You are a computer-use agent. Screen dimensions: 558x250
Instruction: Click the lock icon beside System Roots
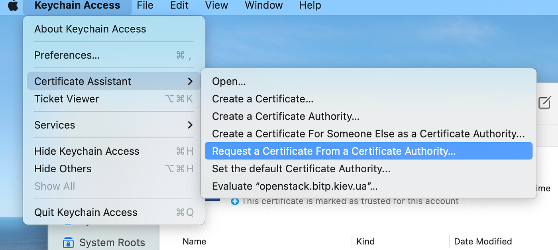coord(68,242)
